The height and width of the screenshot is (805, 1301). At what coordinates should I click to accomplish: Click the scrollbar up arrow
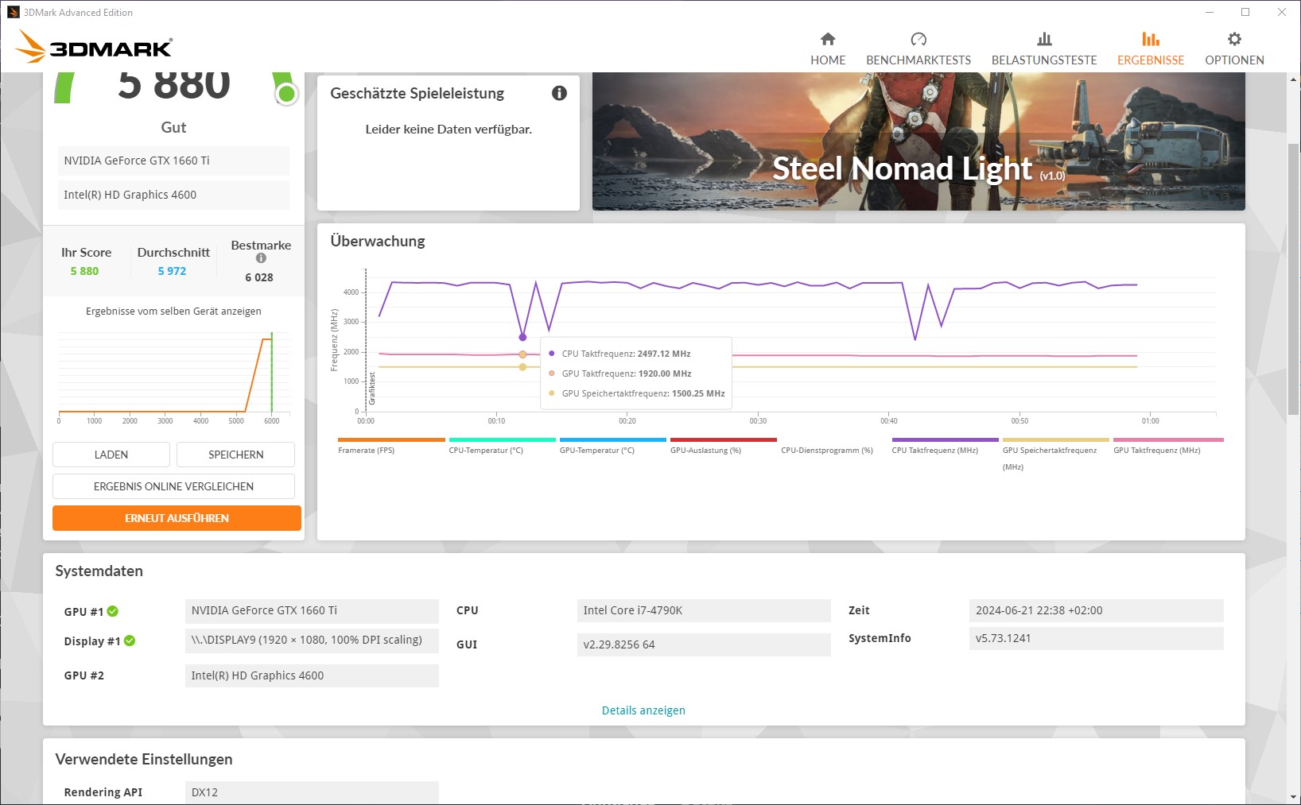coord(1293,79)
